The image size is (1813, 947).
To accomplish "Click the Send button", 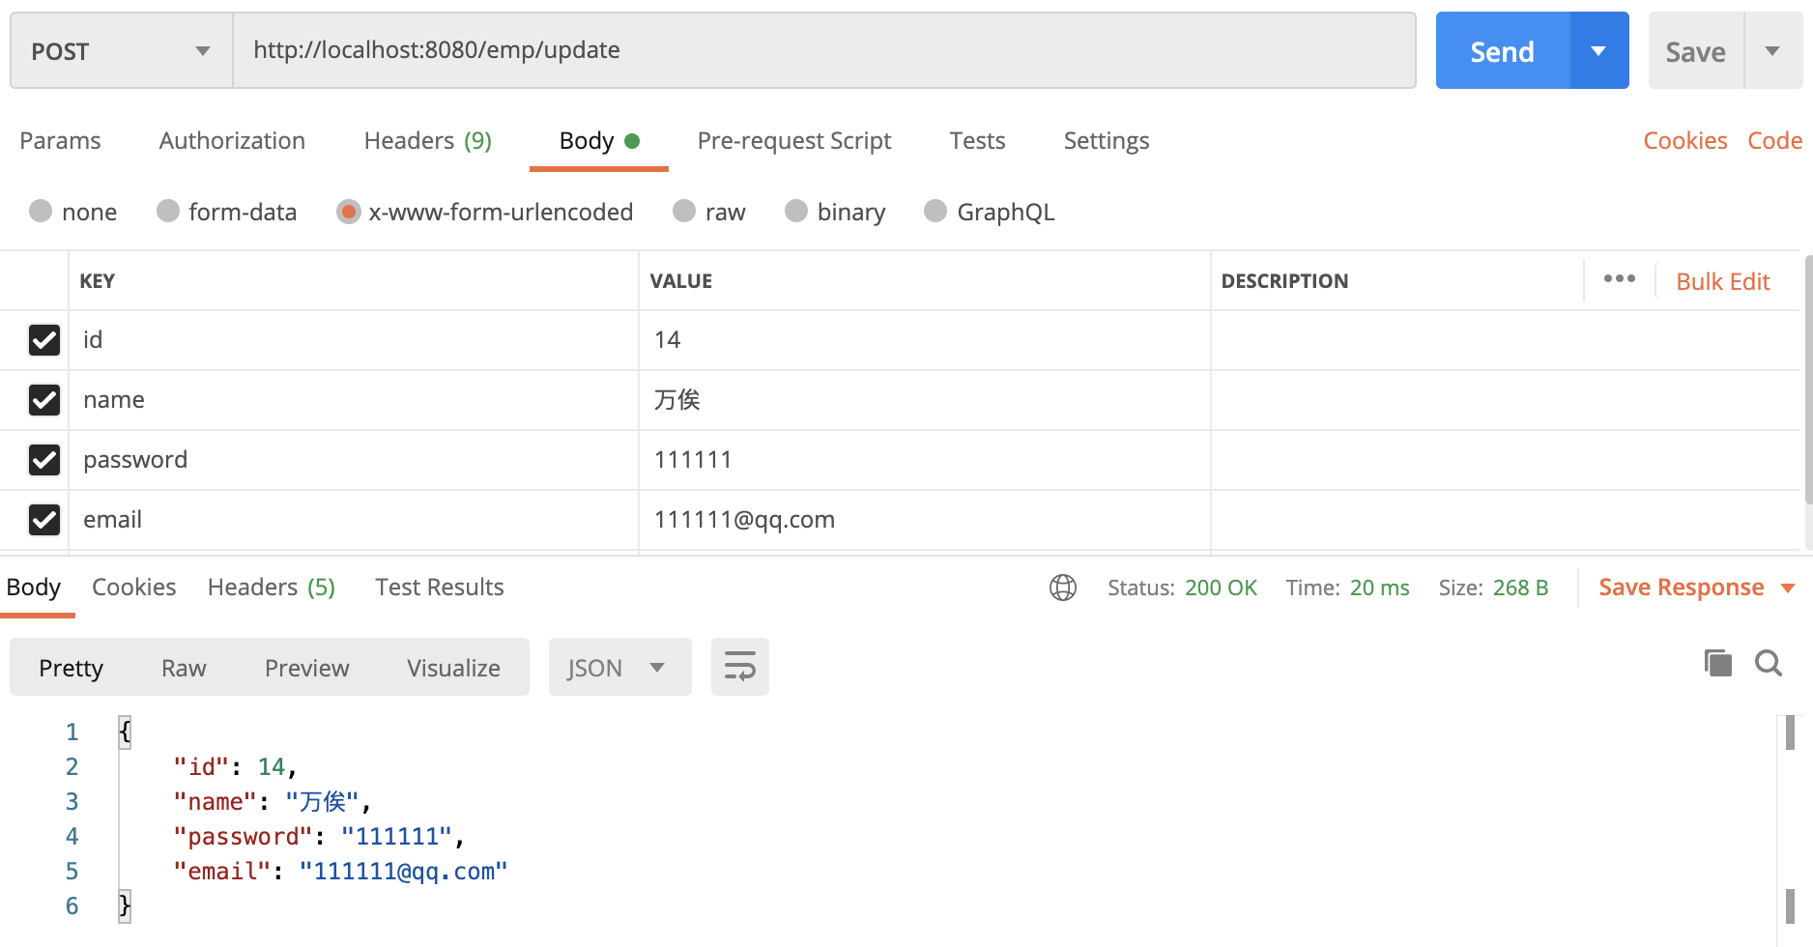I will click(1502, 50).
